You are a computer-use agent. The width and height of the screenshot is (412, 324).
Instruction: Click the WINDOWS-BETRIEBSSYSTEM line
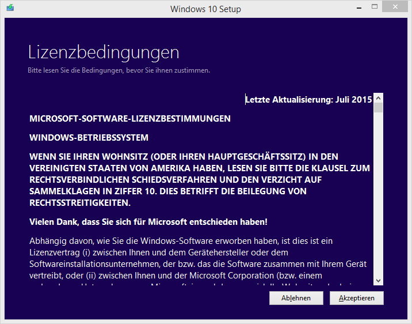(x=89, y=138)
